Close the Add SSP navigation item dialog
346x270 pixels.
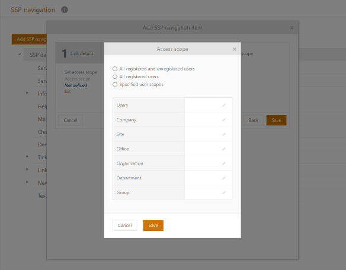click(291, 28)
